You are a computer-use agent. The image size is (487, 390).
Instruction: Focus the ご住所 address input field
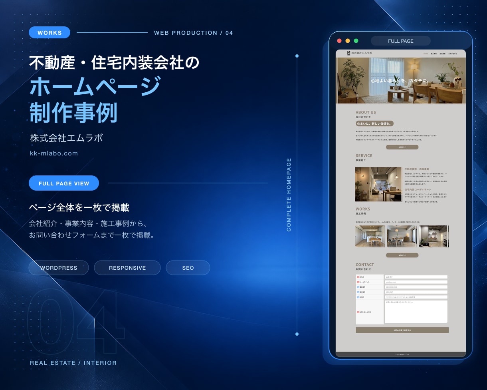pos(416,297)
